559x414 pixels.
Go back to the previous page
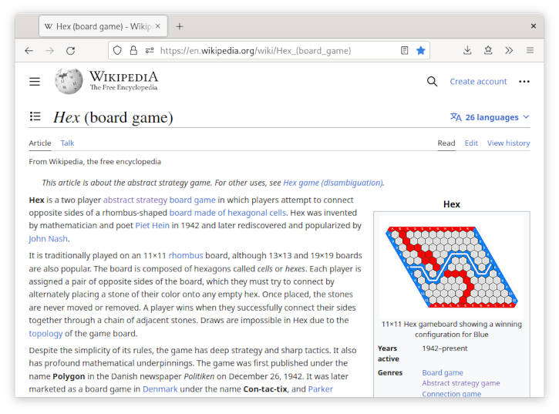coord(29,51)
